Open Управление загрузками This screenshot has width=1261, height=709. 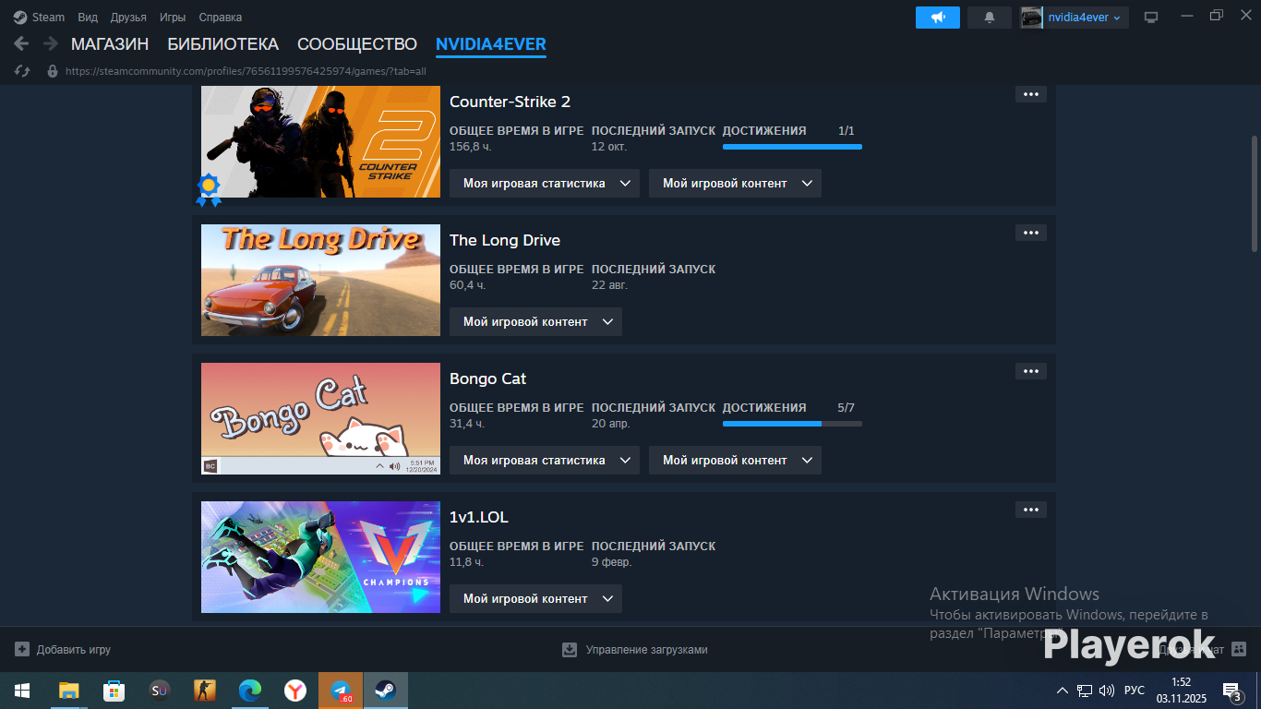pos(647,650)
